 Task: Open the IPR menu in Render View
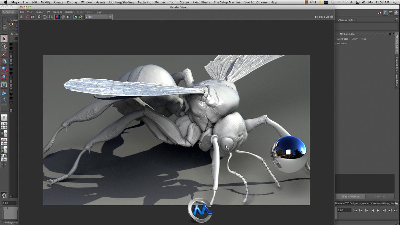click(48, 12)
